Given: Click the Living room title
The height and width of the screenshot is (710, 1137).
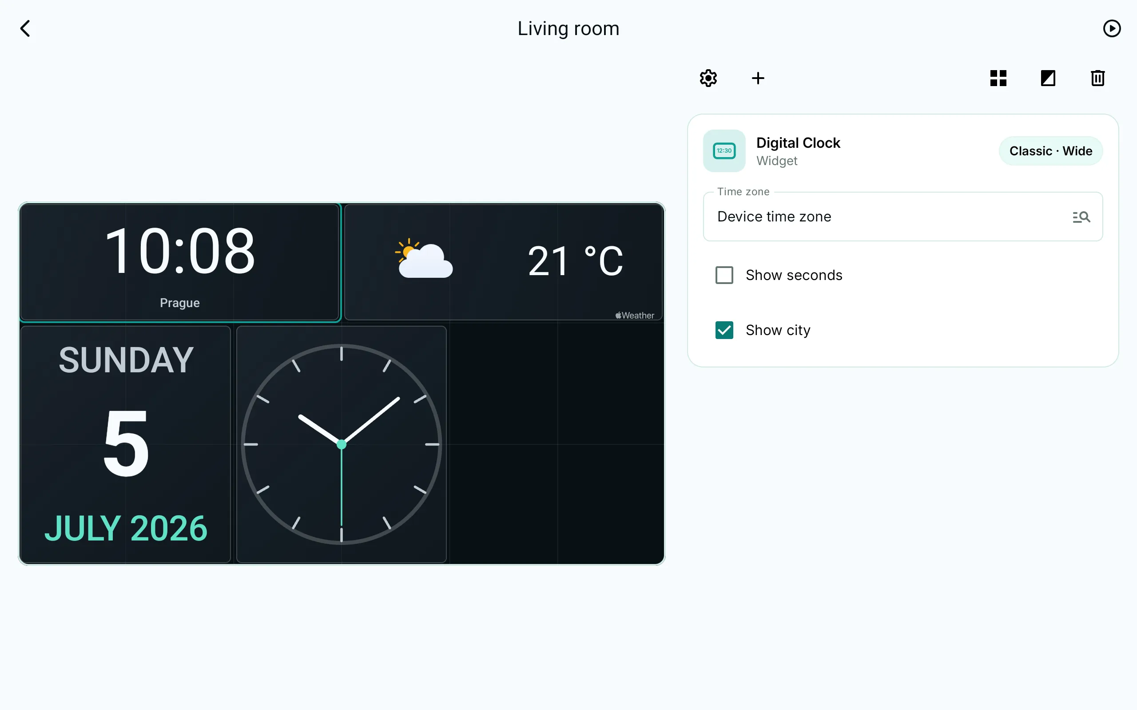Looking at the screenshot, I should tap(568, 29).
